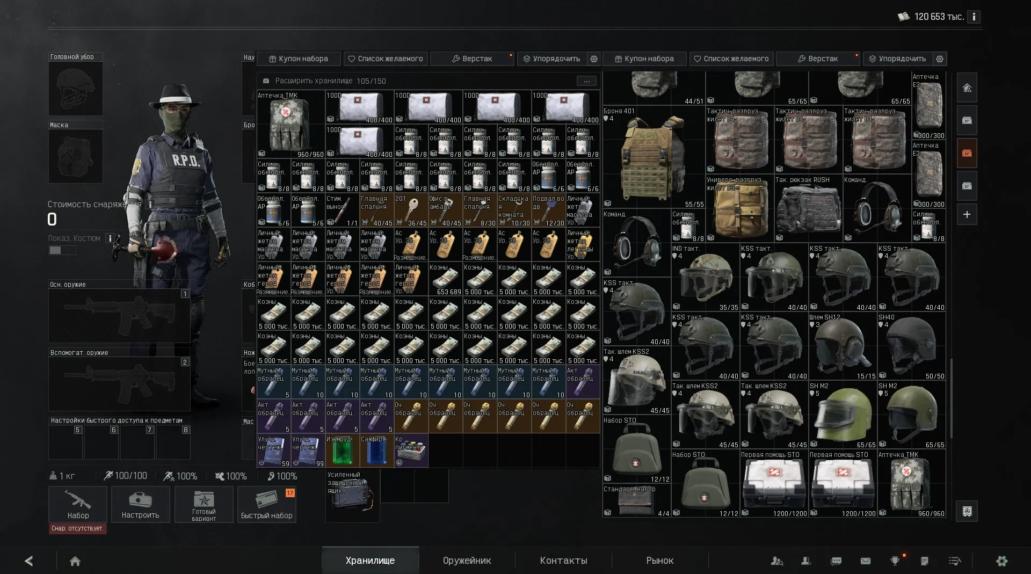The height and width of the screenshot is (574, 1031).
Task: Switch to the Рынок tab
Action: pos(659,561)
